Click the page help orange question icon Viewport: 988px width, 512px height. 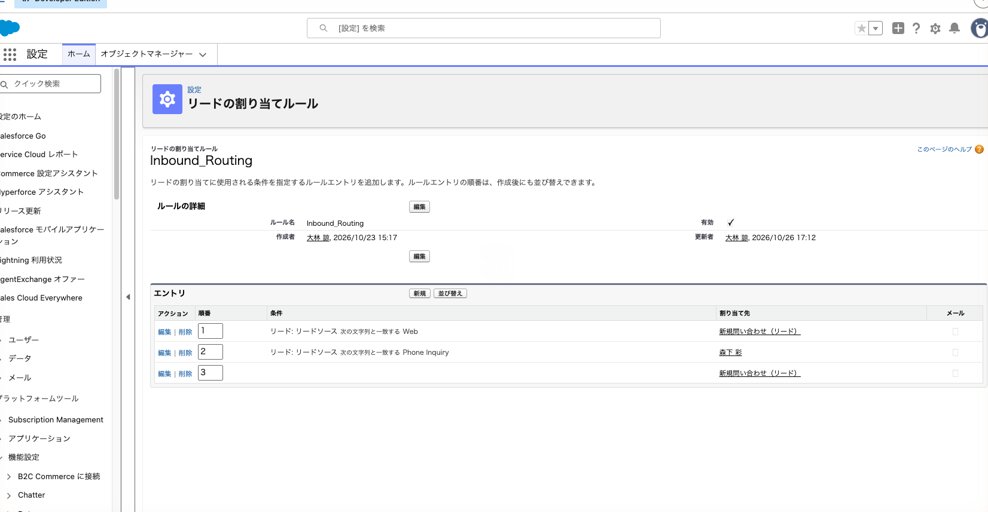(979, 149)
